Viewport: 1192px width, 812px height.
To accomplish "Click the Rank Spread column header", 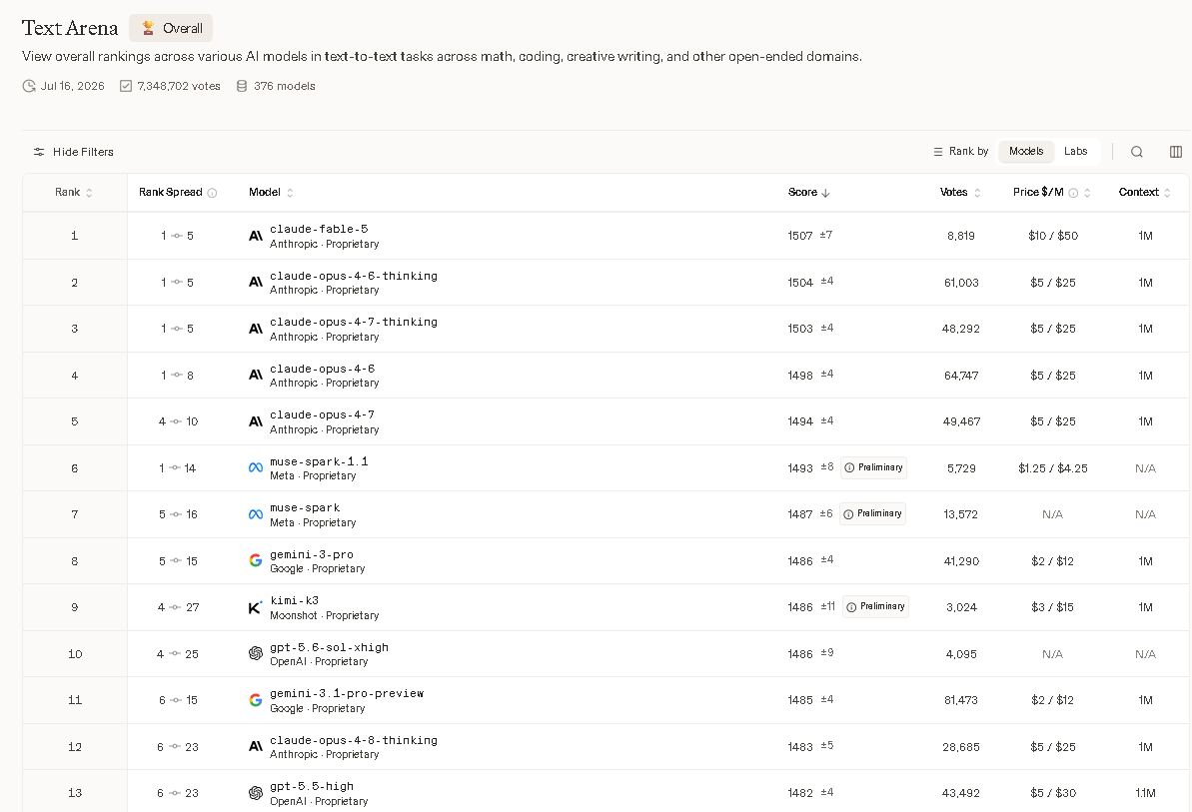I will pos(178,192).
